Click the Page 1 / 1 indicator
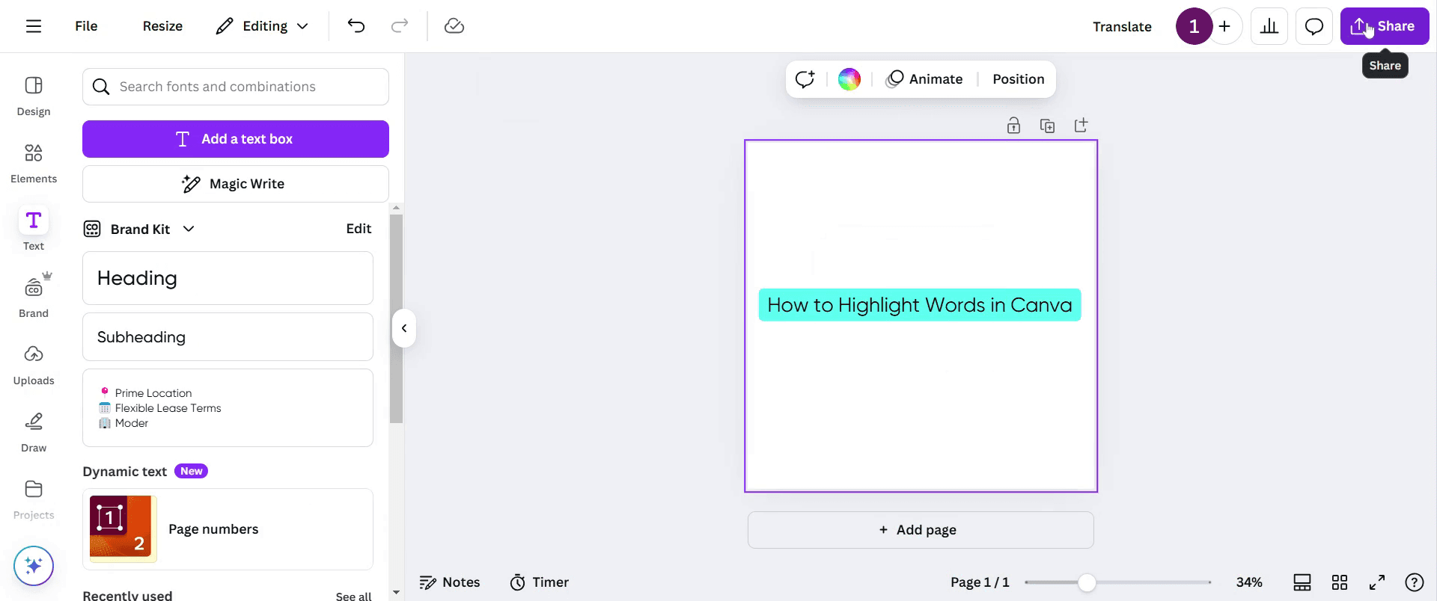1437x601 pixels. [980, 582]
